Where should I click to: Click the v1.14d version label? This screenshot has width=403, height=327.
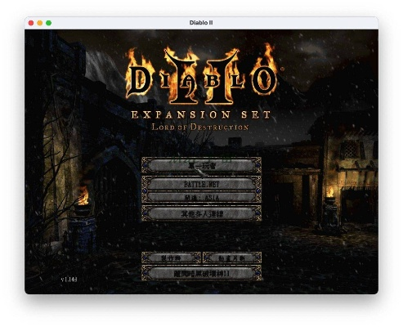pyautogui.click(x=69, y=280)
